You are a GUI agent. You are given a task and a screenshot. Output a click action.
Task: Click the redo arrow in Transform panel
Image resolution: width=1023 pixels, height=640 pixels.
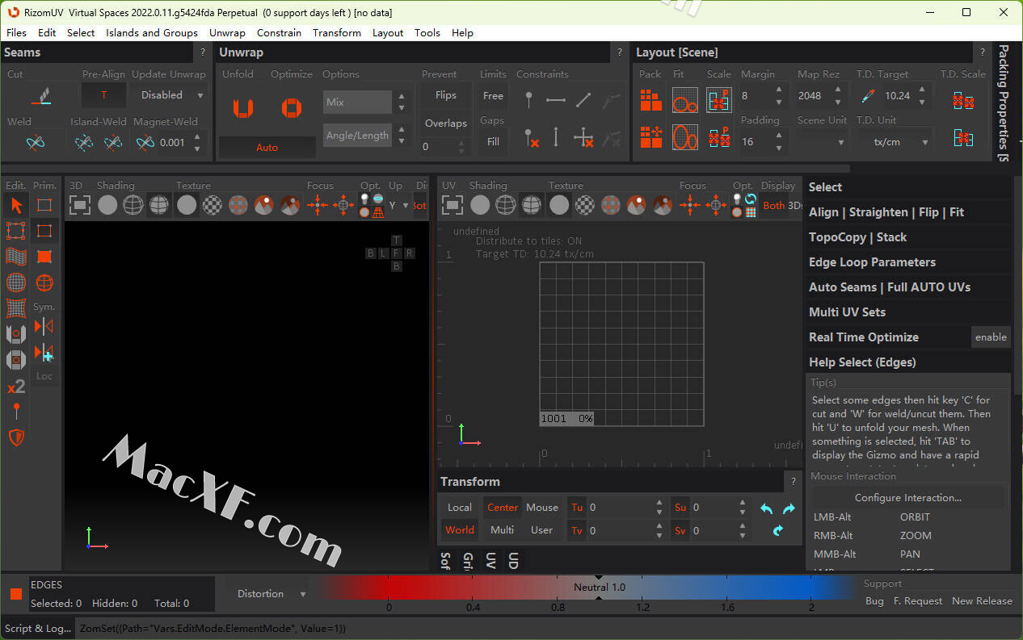click(789, 508)
